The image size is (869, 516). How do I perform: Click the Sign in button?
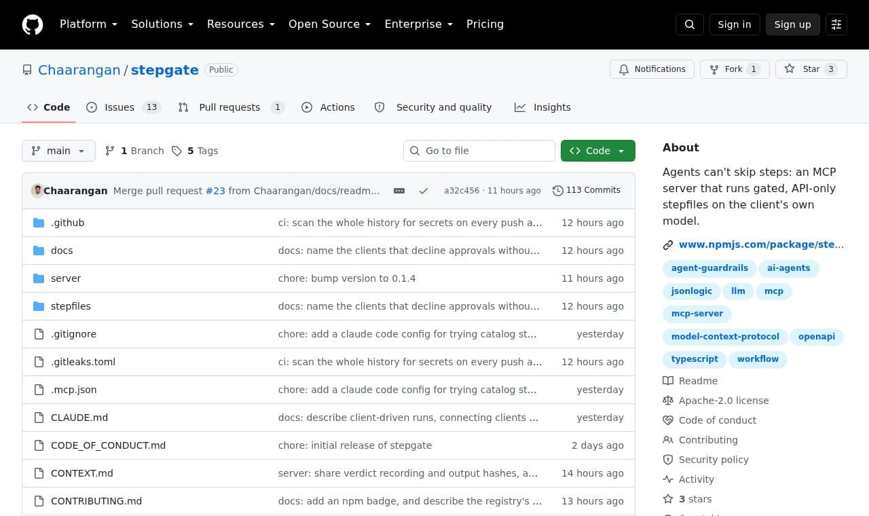click(735, 24)
